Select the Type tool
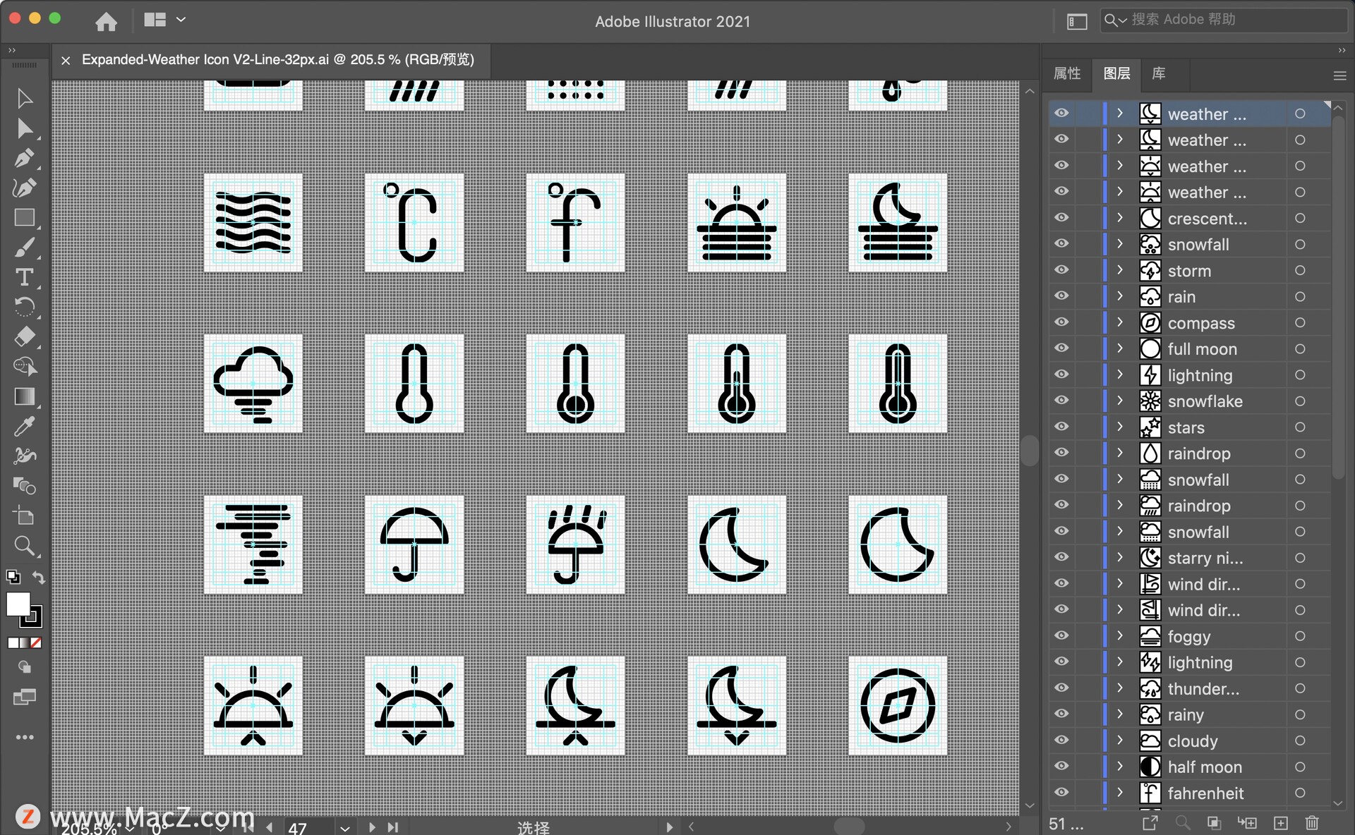The width and height of the screenshot is (1355, 835). (x=24, y=277)
